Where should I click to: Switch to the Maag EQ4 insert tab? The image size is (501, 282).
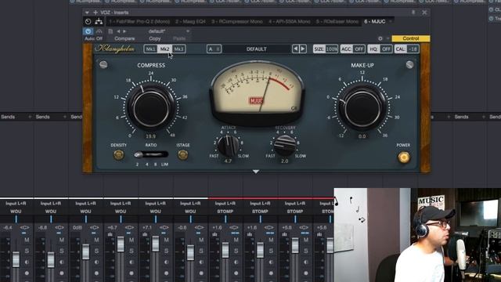coord(190,21)
